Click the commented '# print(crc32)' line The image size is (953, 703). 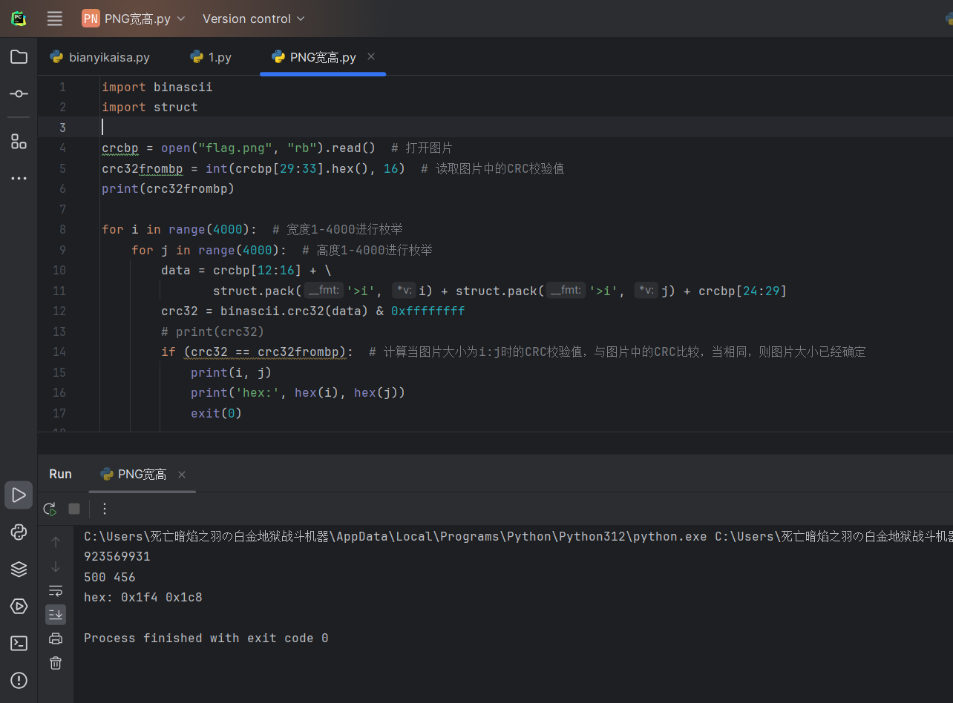(x=213, y=331)
